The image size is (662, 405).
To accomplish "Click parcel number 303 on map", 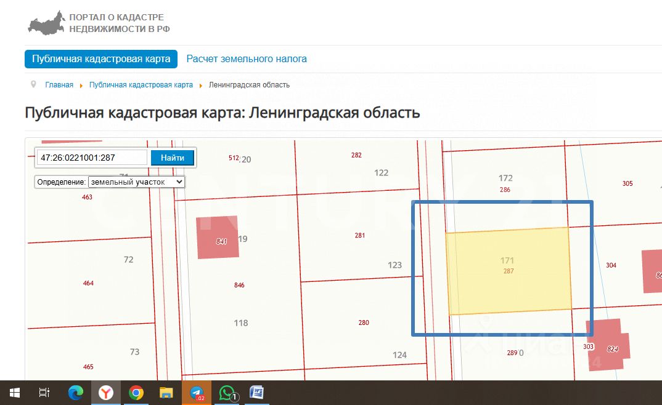I will click(589, 347).
